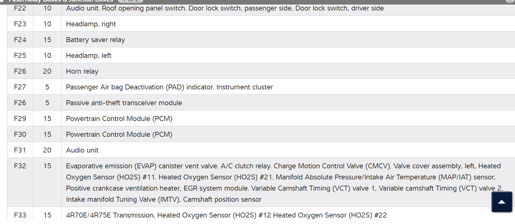This screenshot has width=515, height=224.
Task: Click the F30 fuse number cell
Action: [x=20, y=134]
